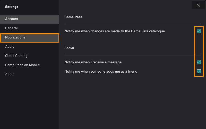
Task: Open the Audio settings page
Action: [30, 46]
